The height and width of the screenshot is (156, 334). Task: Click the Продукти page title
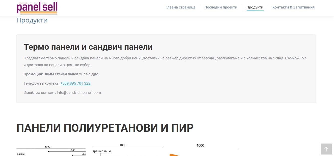coord(32,20)
